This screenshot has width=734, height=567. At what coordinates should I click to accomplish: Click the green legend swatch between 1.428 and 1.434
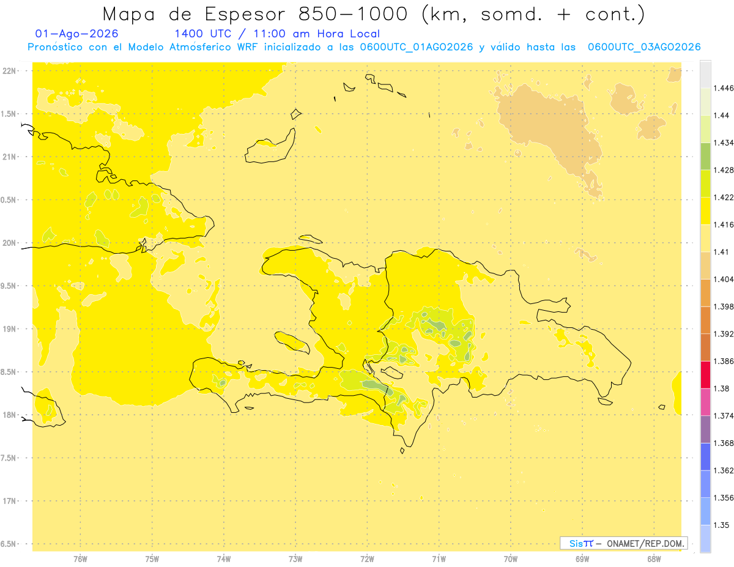(705, 156)
